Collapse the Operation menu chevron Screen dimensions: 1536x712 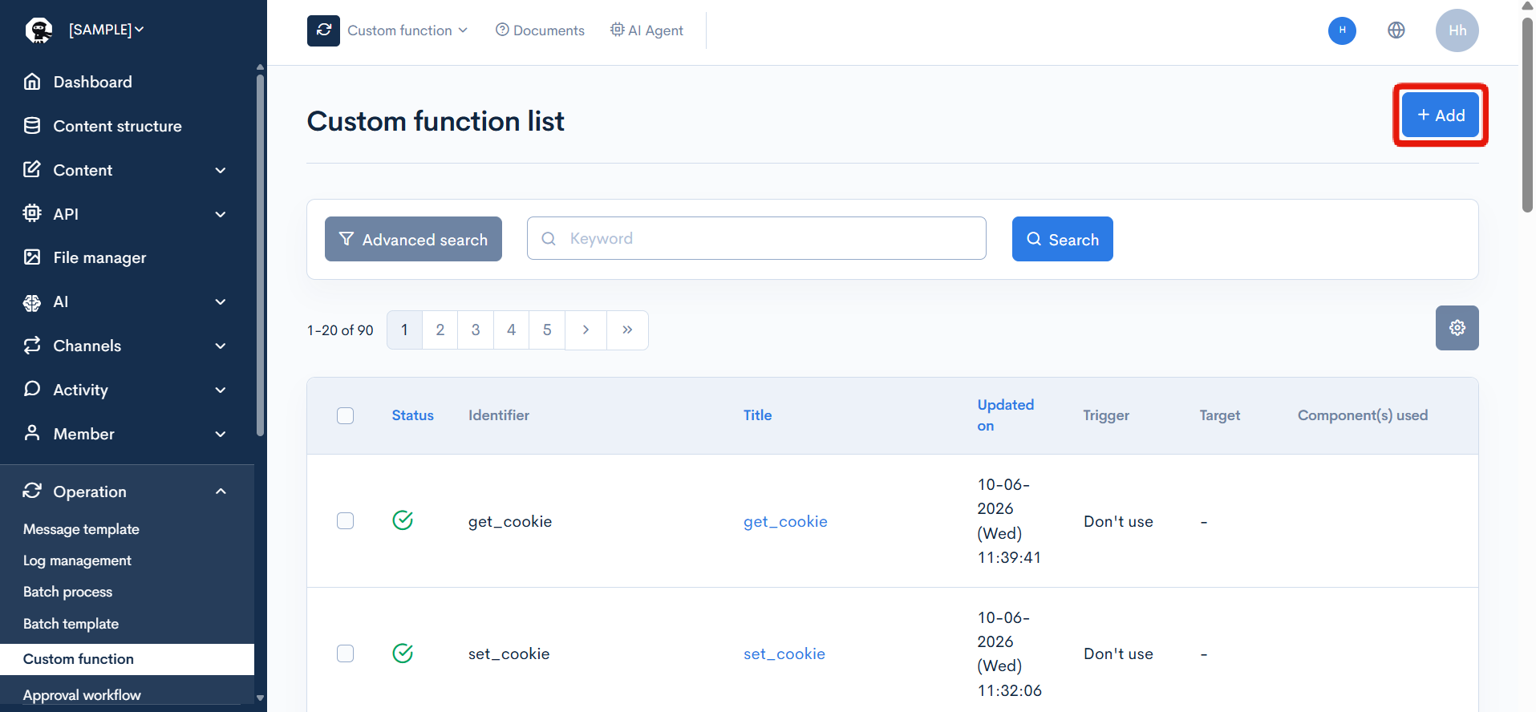[x=221, y=491]
